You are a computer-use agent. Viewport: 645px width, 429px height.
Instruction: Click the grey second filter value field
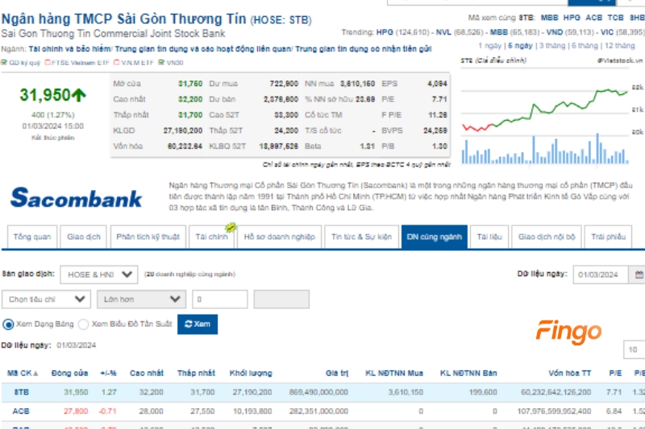tap(281, 299)
